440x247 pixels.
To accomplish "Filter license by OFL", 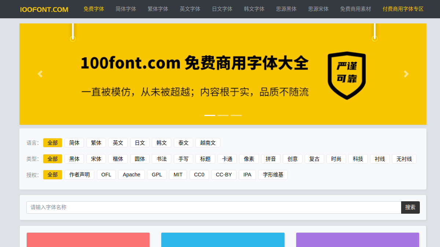I will 106,175.
